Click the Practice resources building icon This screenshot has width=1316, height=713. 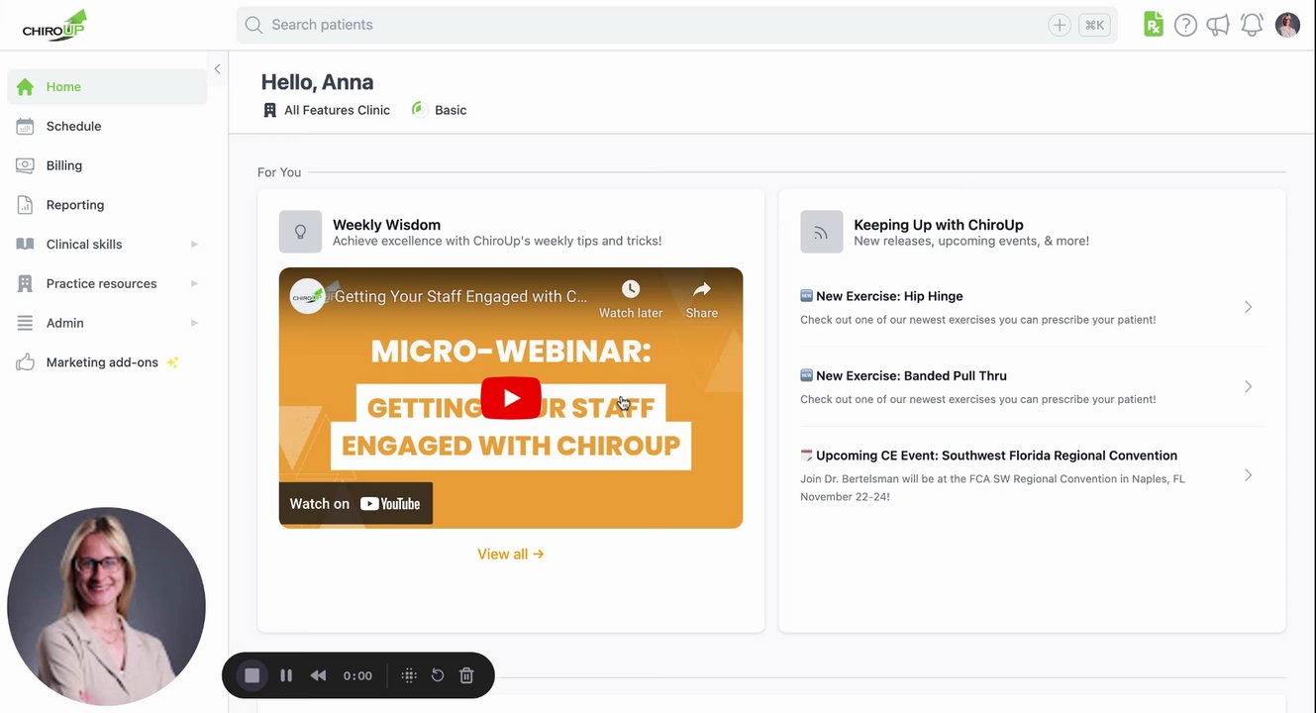[x=26, y=283]
